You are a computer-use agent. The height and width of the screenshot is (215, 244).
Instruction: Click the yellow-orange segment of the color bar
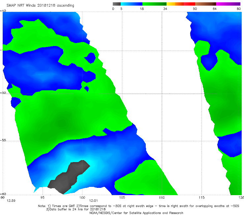point(175,4)
